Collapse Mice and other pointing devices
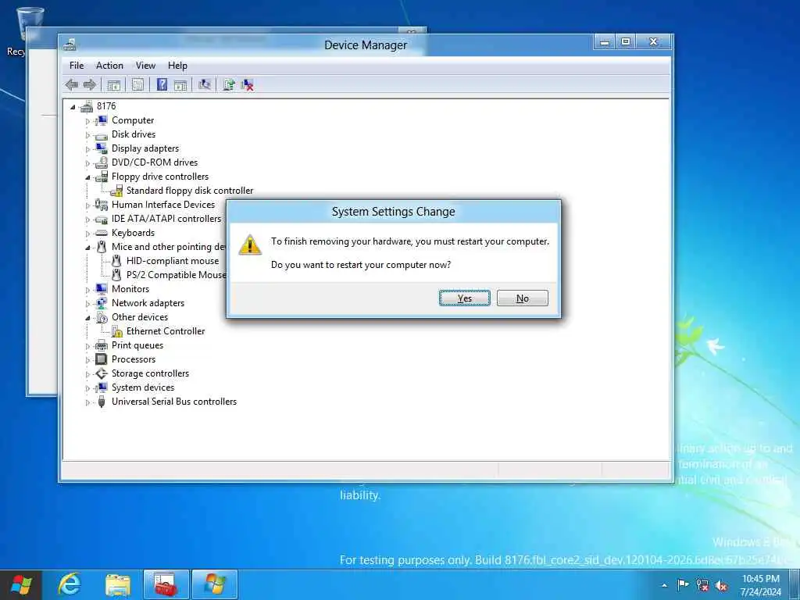 (x=87, y=248)
